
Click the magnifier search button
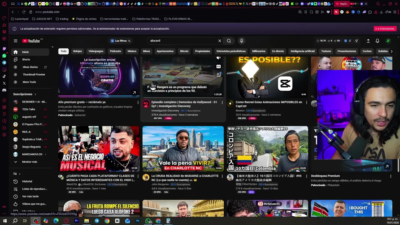click(229, 41)
